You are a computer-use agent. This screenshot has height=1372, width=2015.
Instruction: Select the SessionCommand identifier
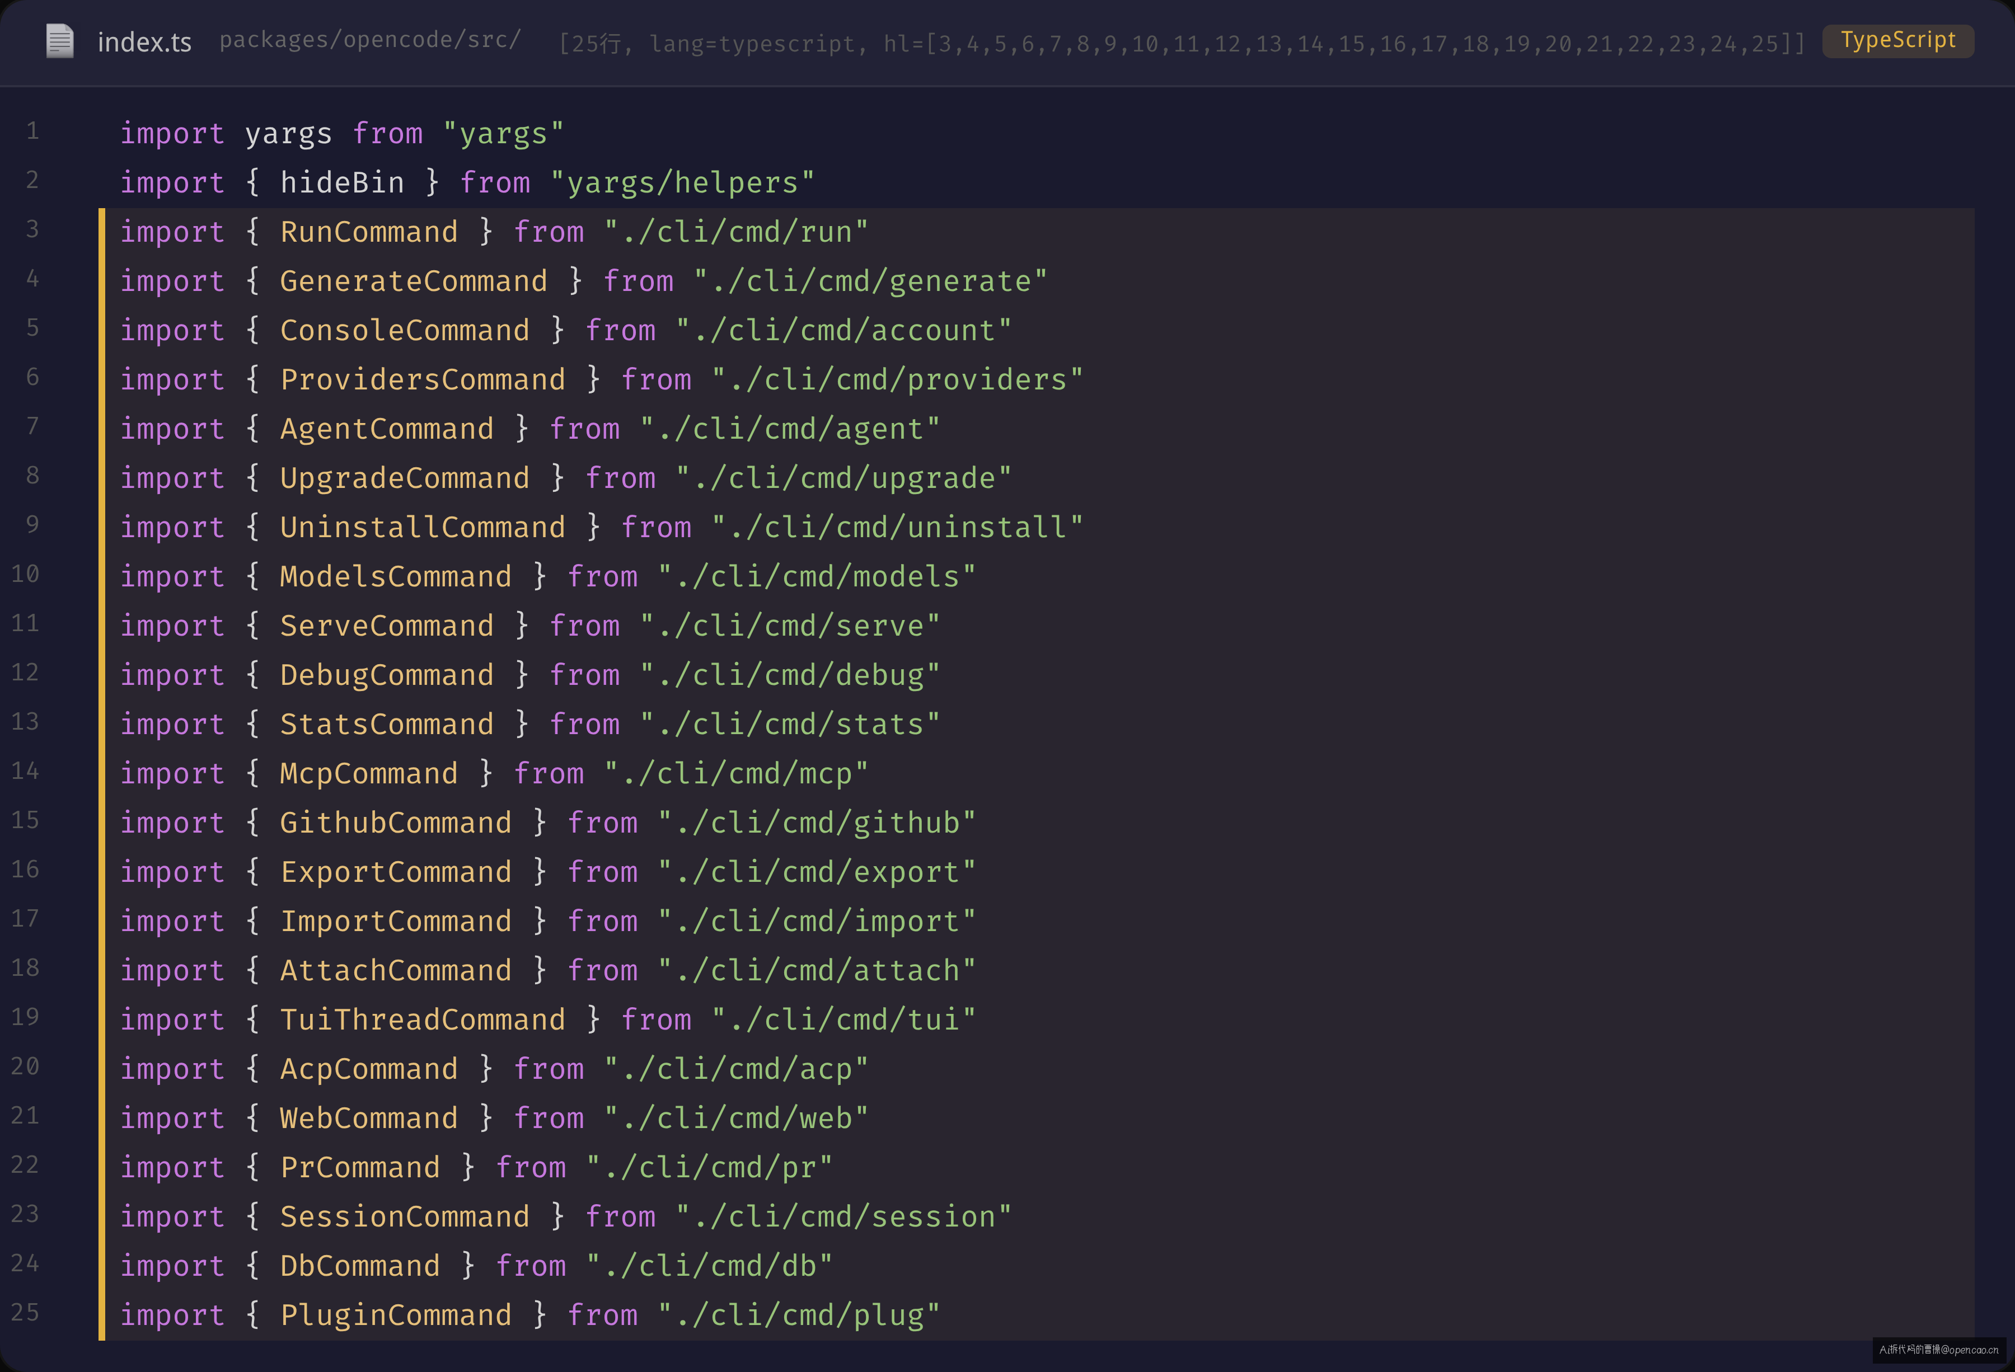pyautogui.click(x=404, y=1217)
